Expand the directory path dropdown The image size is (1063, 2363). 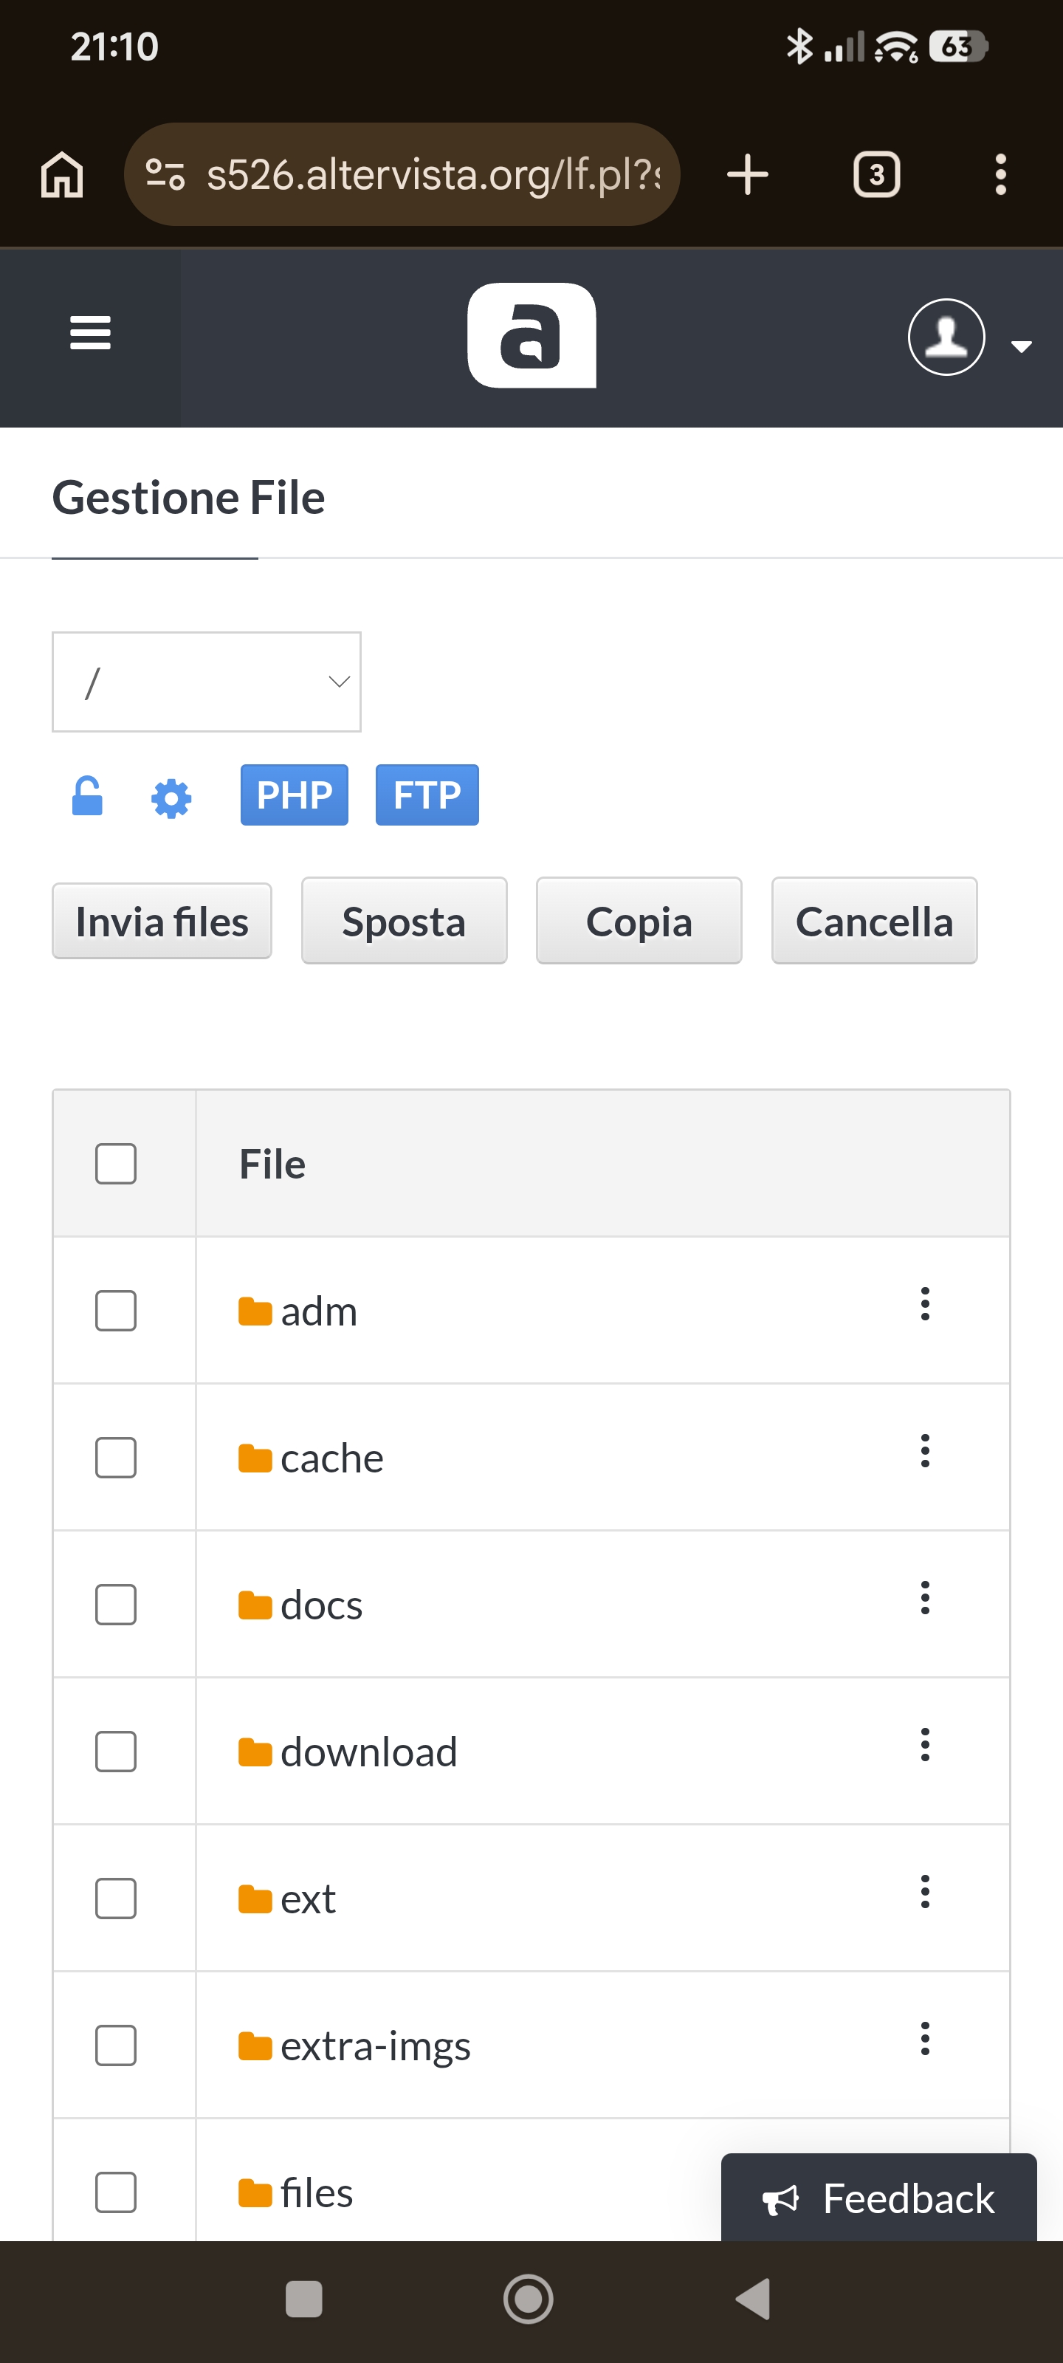click(x=207, y=682)
